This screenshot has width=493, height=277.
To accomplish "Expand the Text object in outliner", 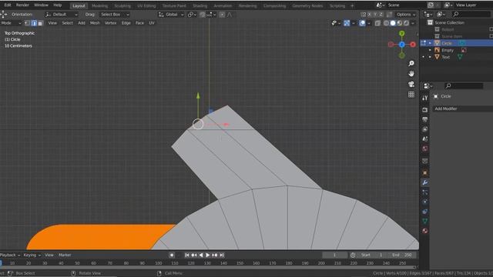I will 430,57.
